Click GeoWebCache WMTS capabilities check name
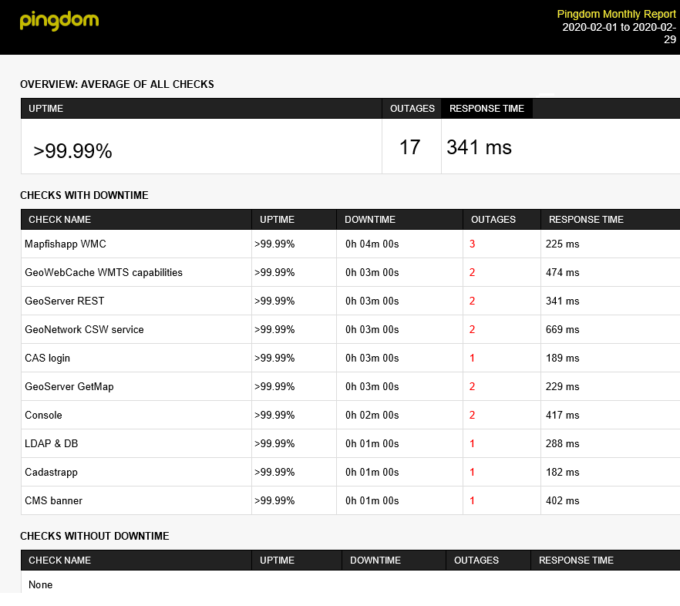The image size is (680, 606). [x=103, y=272]
